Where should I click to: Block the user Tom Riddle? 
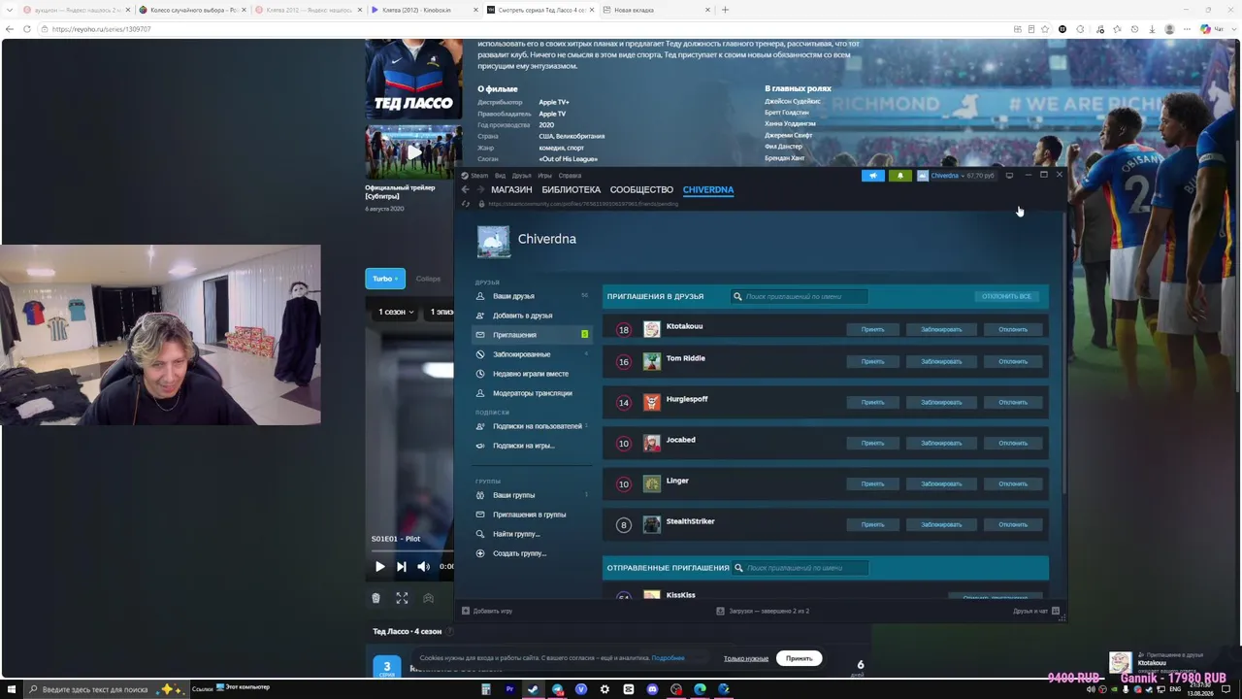[x=941, y=362]
